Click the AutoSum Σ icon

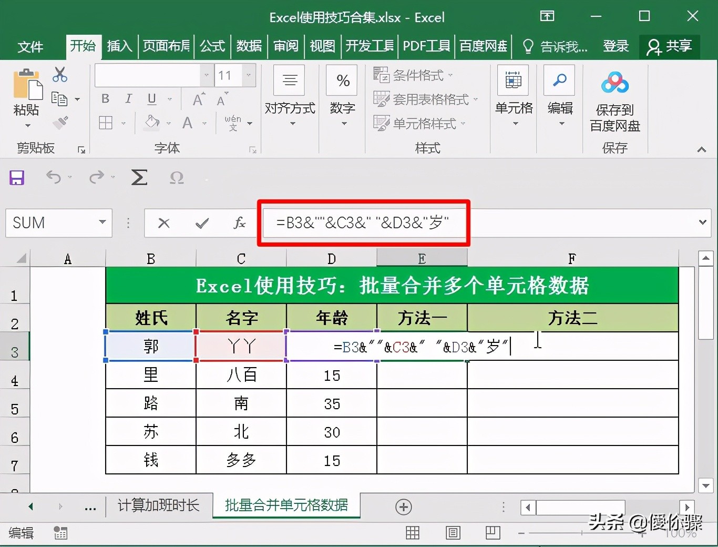[x=139, y=178]
